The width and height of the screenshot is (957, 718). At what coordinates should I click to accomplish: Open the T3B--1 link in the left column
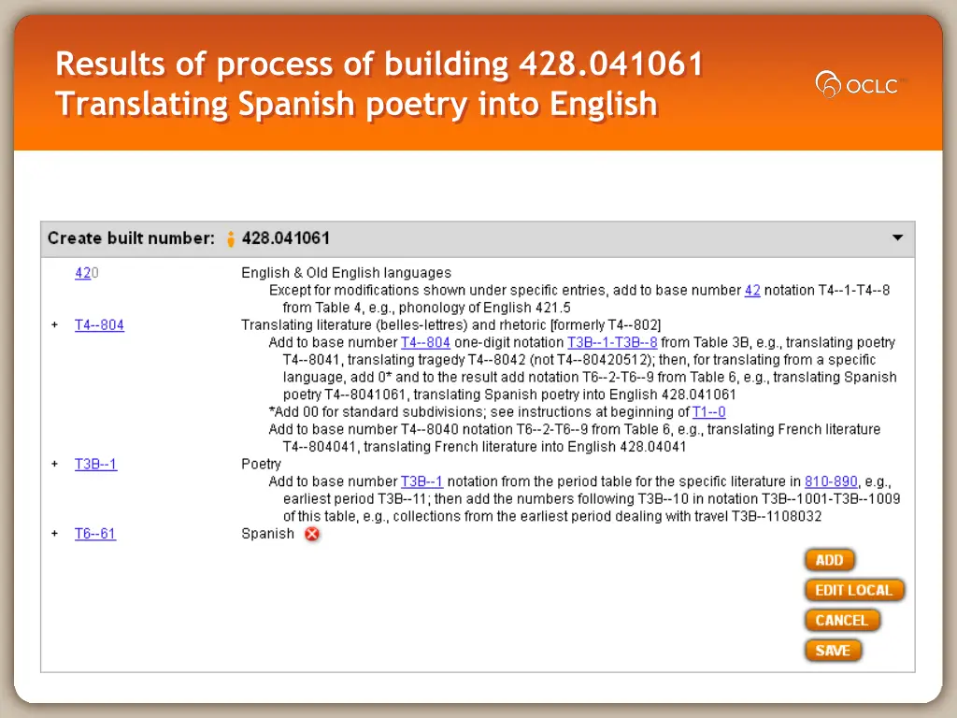pyautogui.click(x=95, y=465)
